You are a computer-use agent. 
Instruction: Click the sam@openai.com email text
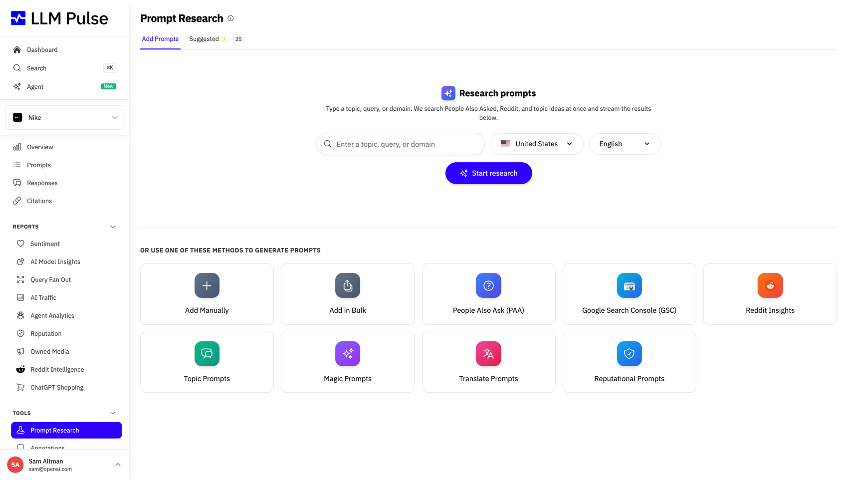[x=50, y=470]
